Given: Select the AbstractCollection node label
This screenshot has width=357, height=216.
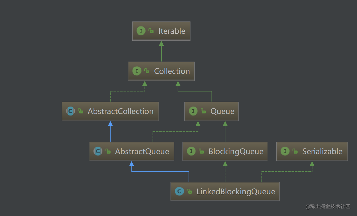Looking at the screenshot, I should 121,111.
